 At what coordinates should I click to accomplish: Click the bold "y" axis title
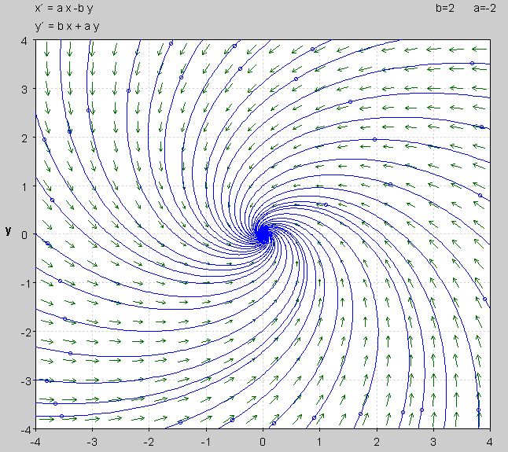coord(9,231)
